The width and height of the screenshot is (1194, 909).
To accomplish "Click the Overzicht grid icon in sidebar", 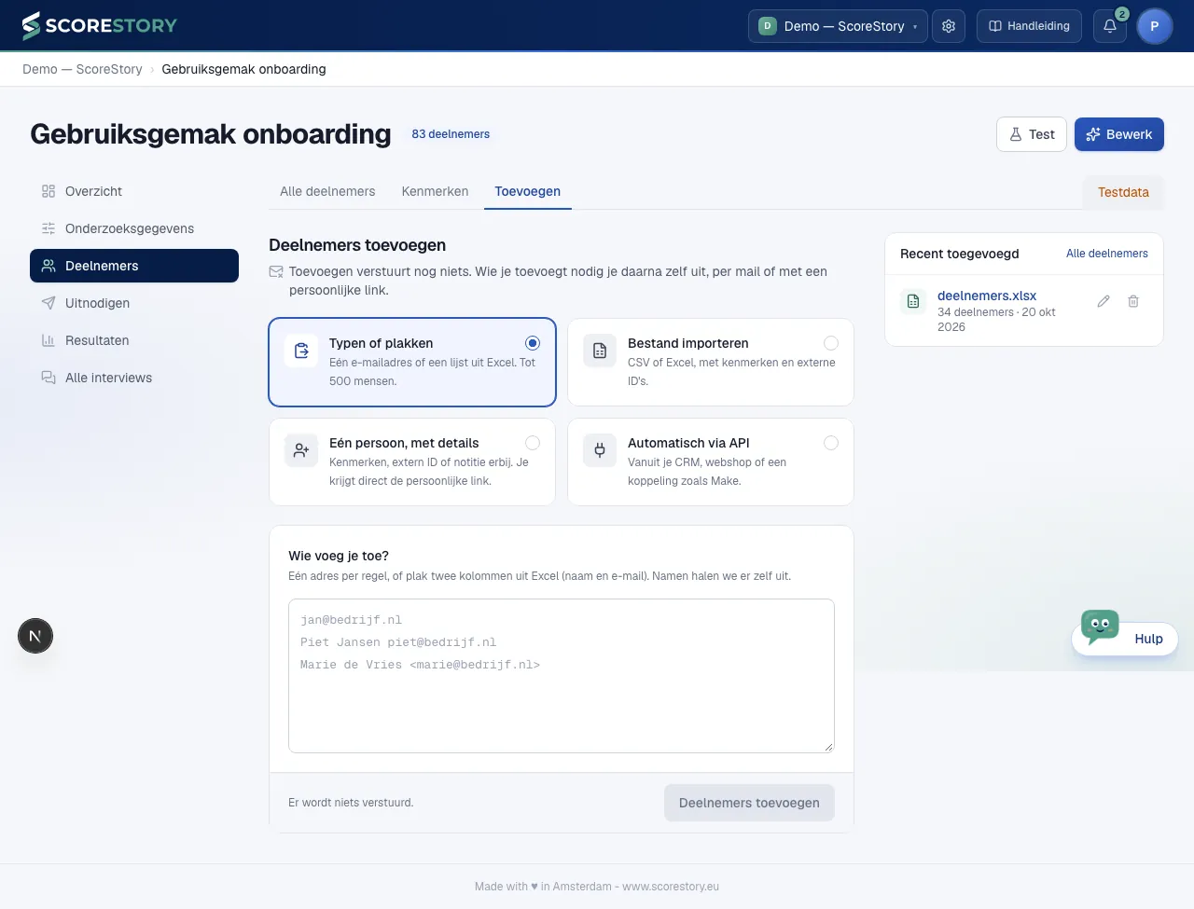I will (x=49, y=191).
